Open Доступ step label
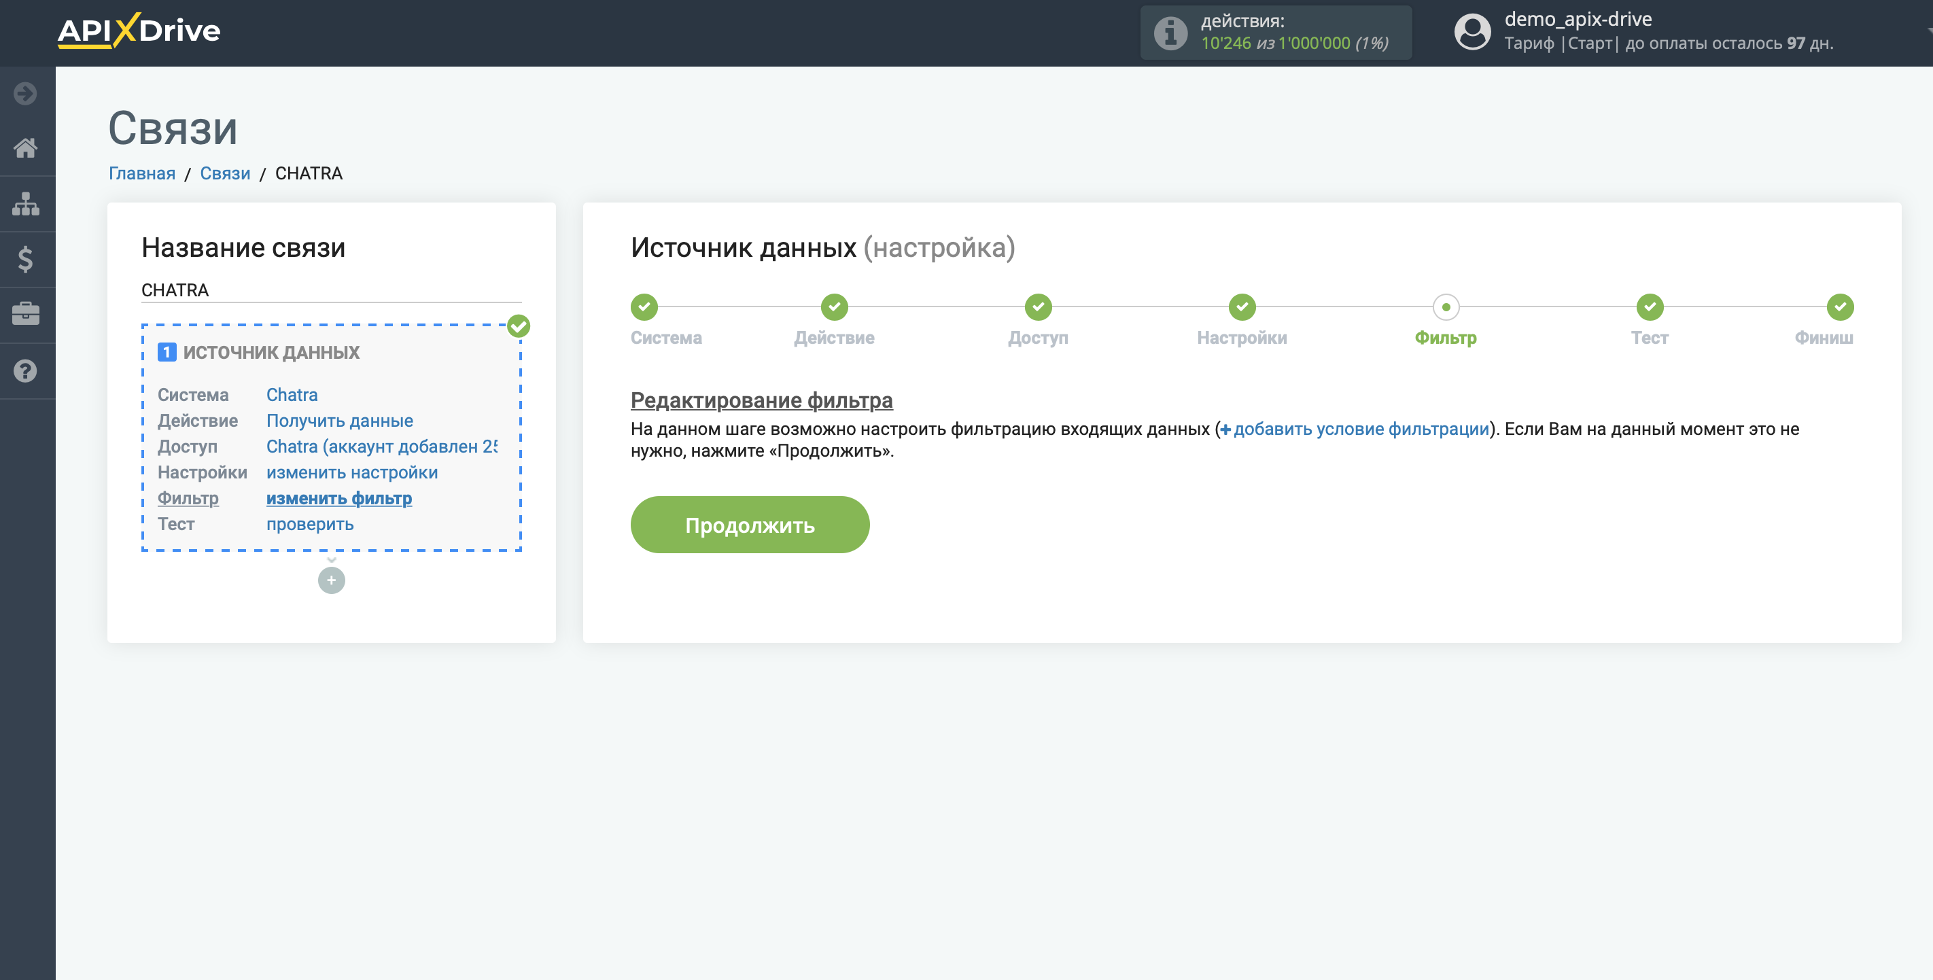This screenshot has height=980, width=1933. pyautogui.click(x=1038, y=338)
